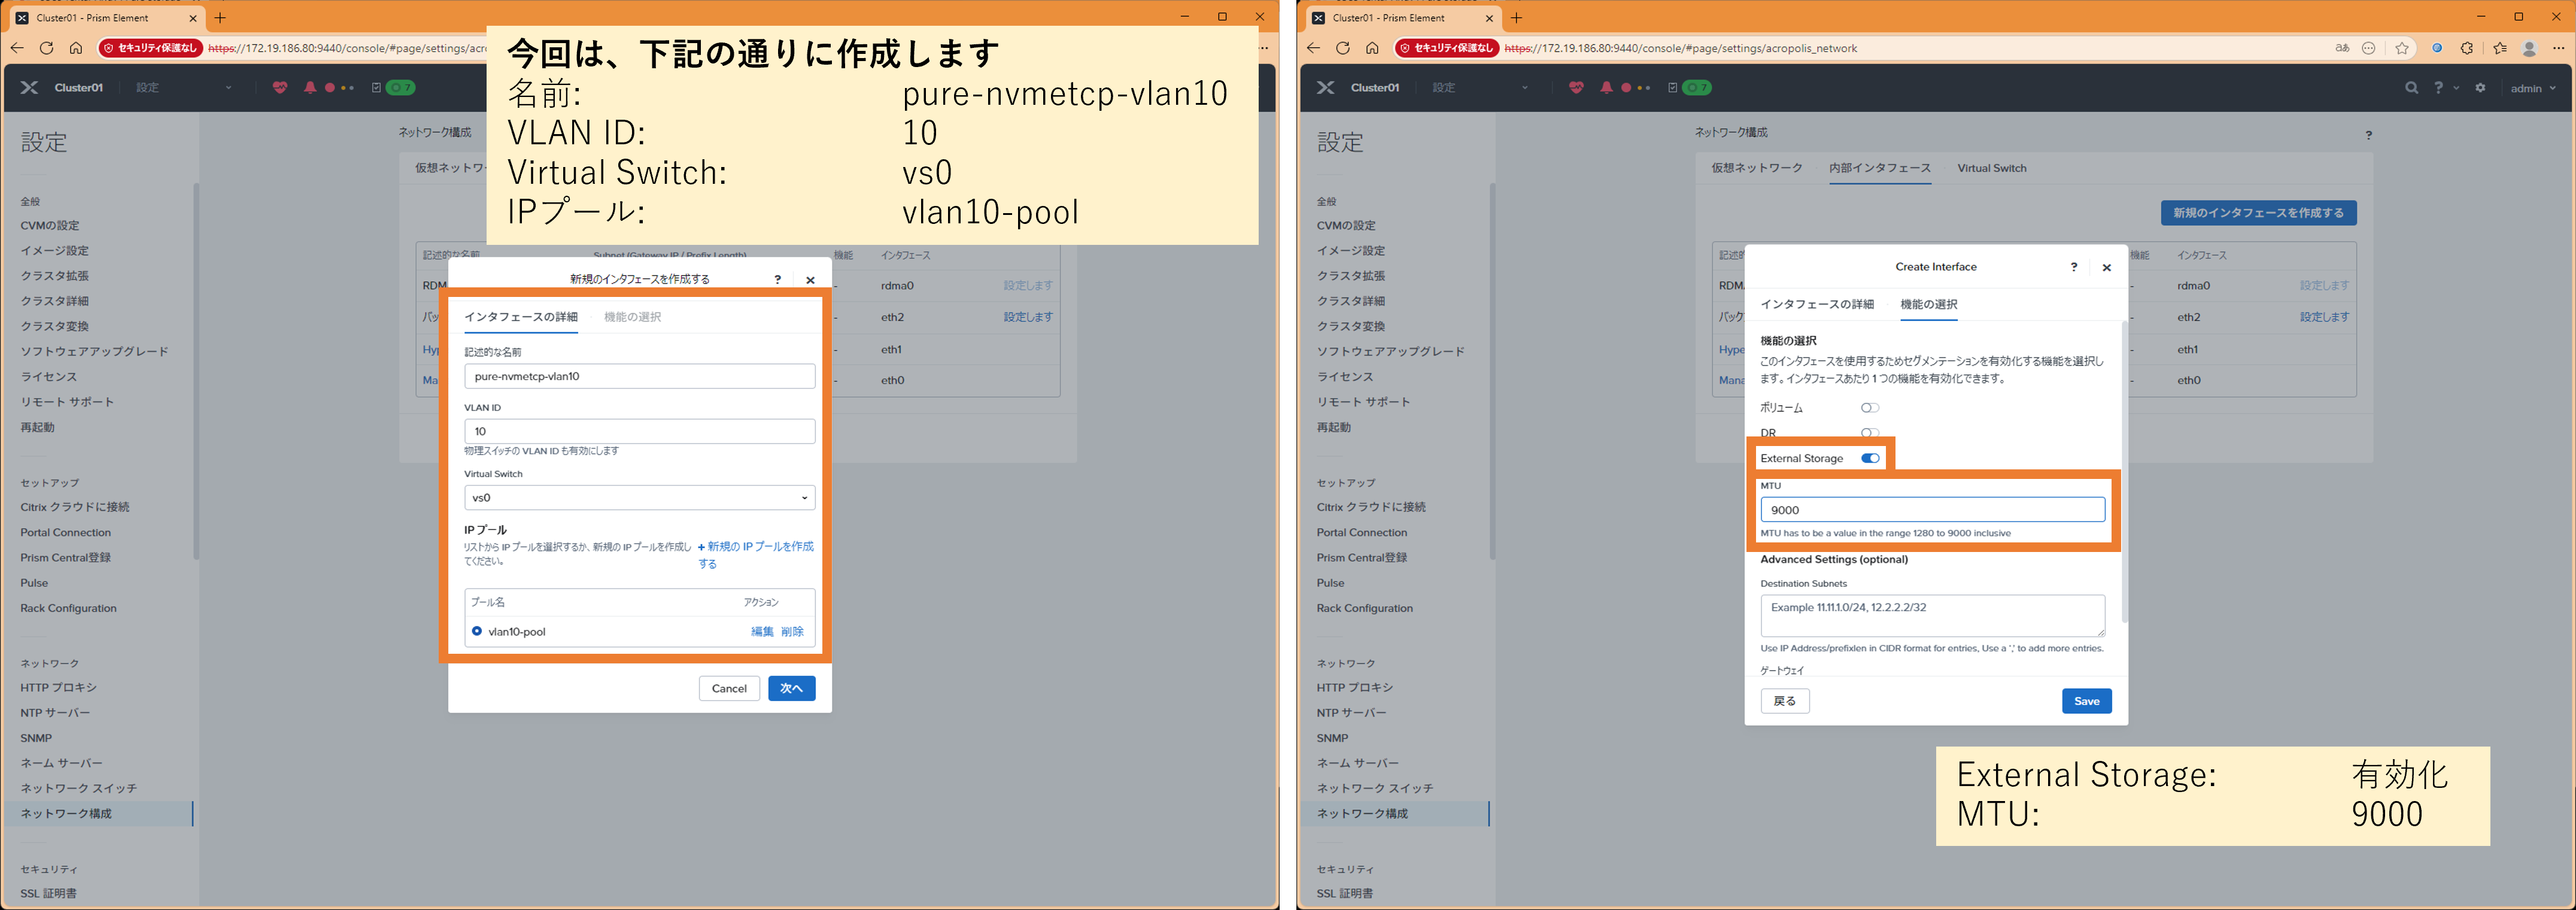Switch to the Virtual Switch tab

point(1991,168)
